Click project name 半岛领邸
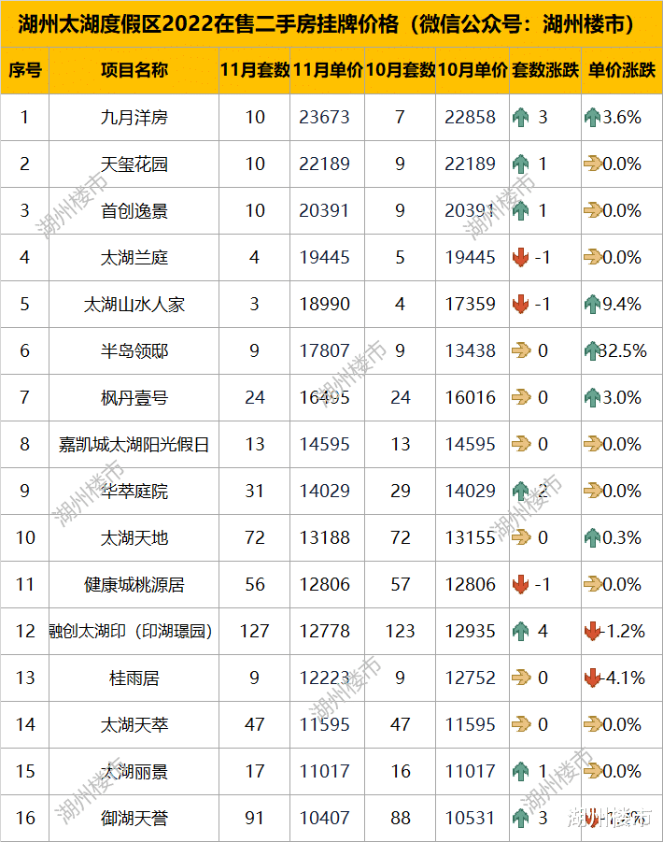The width and height of the screenshot is (663, 842). (x=134, y=350)
